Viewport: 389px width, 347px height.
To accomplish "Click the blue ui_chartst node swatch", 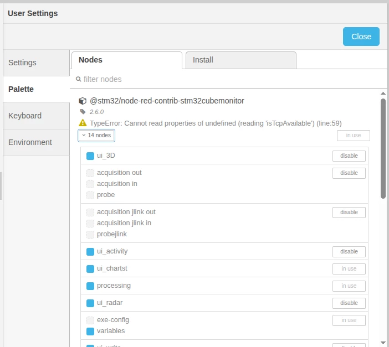I will (x=90, y=268).
